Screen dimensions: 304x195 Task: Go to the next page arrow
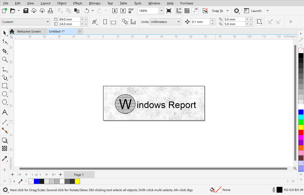click(47, 175)
